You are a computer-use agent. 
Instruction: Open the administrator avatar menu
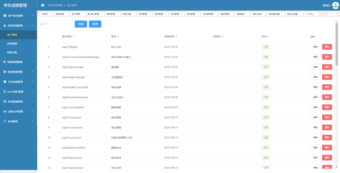[x=335, y=5]
